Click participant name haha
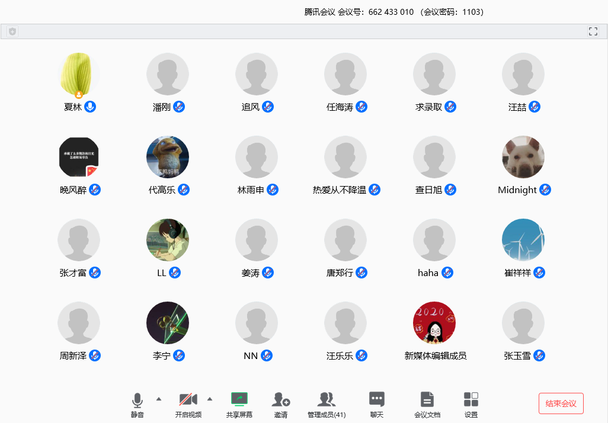Image resolution: width=608 pixels, height=423 pixels. click(428, 273)
